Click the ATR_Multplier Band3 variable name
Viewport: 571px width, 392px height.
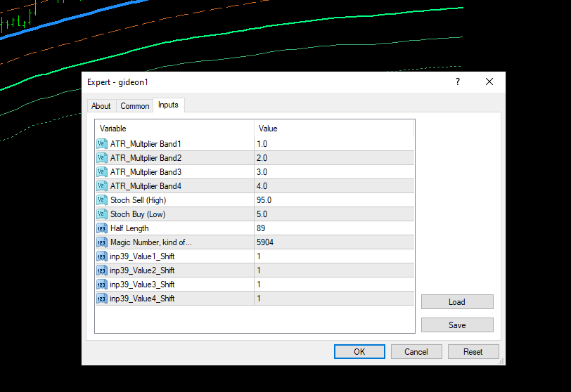146,172
